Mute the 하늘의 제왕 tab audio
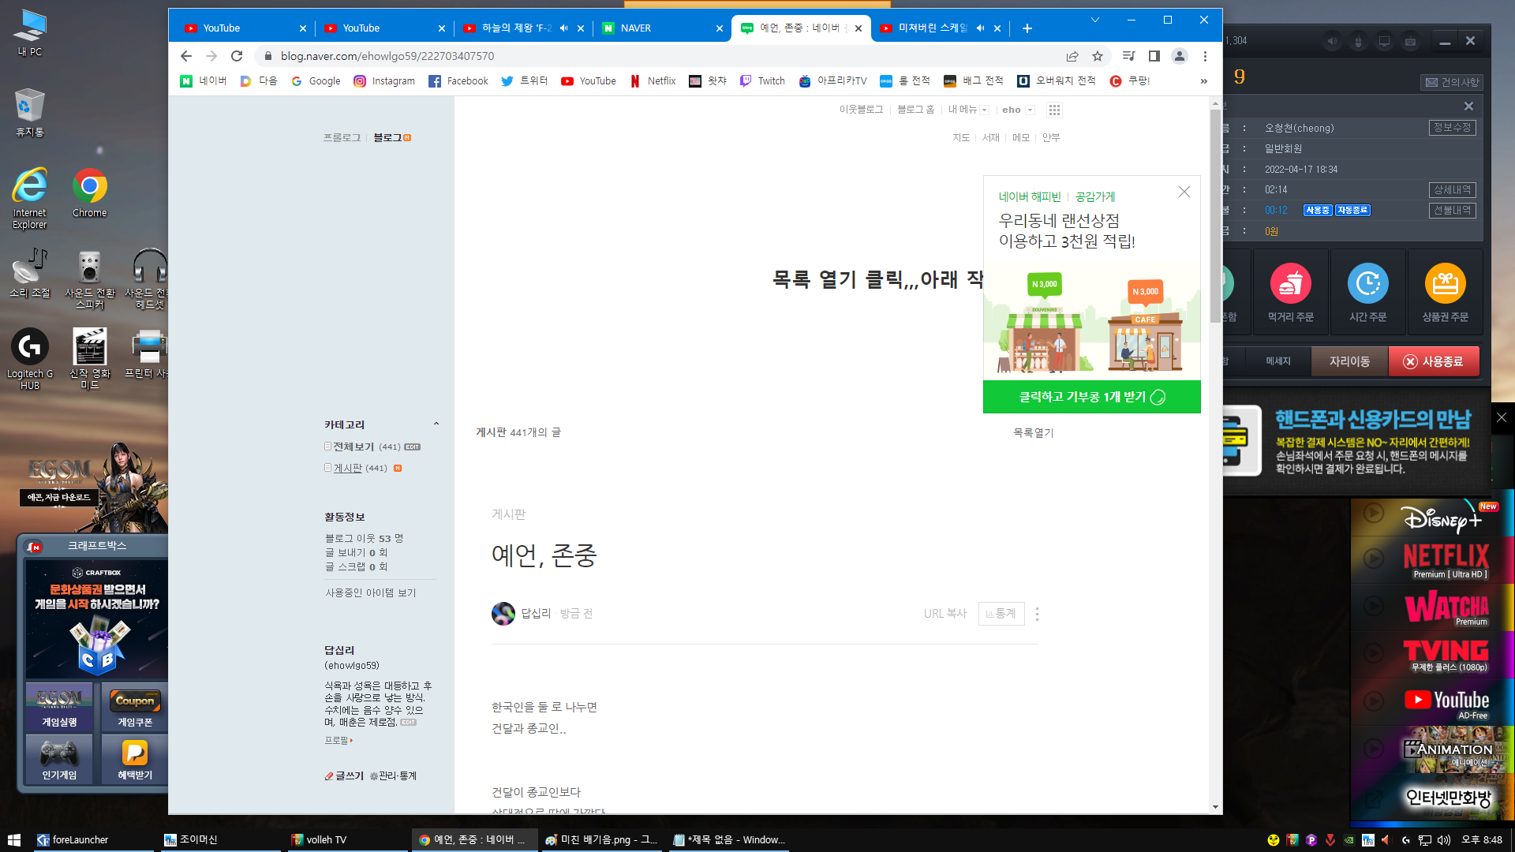 [563, 28]
